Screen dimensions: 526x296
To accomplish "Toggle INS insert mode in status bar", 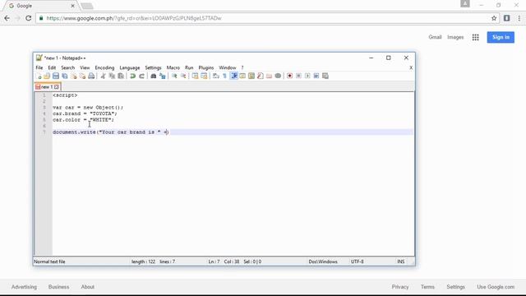I will point(400,261).
